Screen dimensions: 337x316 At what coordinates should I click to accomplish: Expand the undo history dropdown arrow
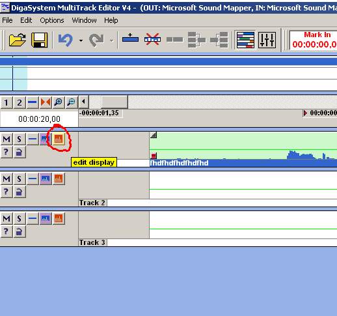click(81, 40)
